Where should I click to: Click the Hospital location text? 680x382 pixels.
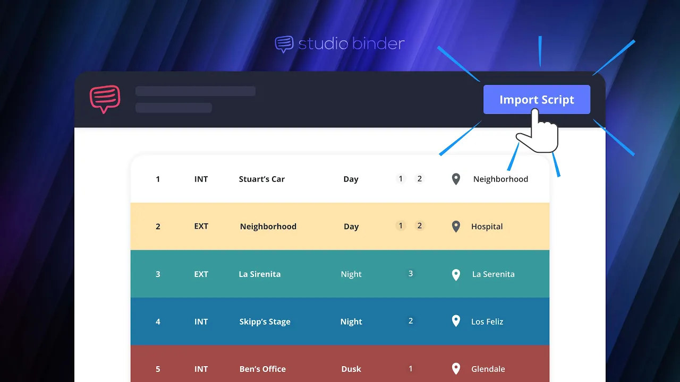(487, 227)
